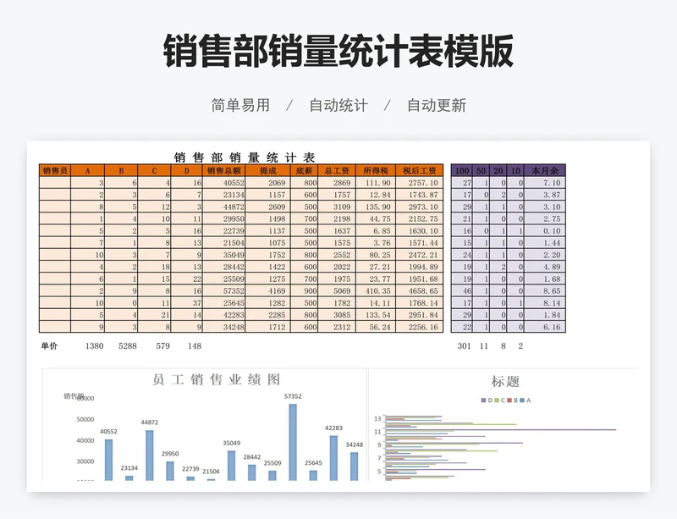Select the 底薪 column header
Image resolution: width=677 pixels, height=519 pixels.
click(304, 171)
